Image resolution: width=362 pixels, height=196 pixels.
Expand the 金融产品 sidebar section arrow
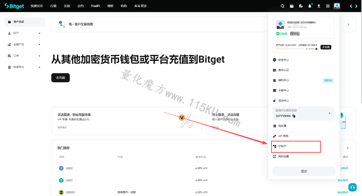[x=40, y=45]
